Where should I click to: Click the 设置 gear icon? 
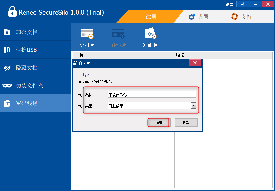coord(192,17)
